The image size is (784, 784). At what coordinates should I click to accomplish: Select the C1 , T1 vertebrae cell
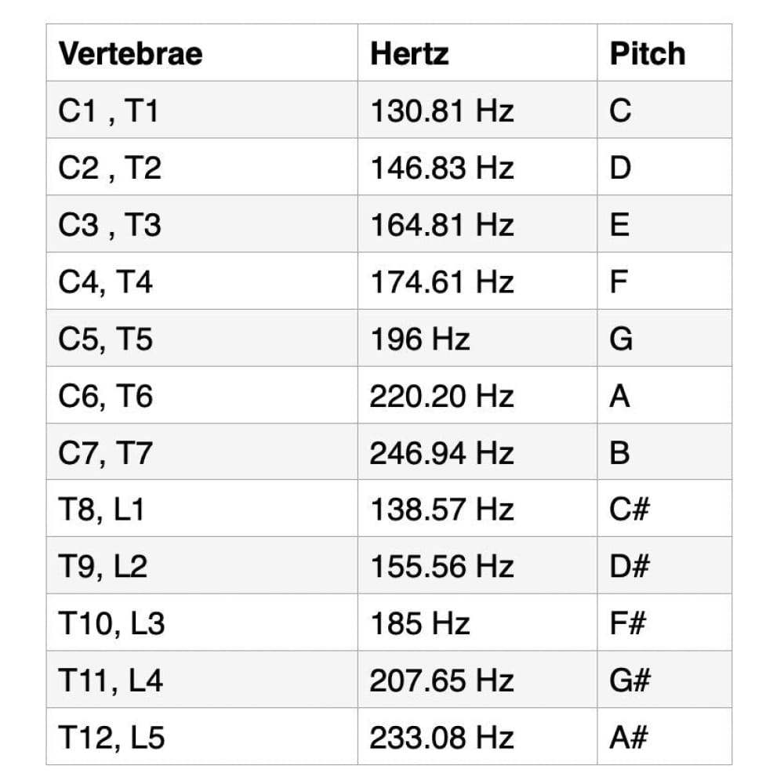point(109,111)
